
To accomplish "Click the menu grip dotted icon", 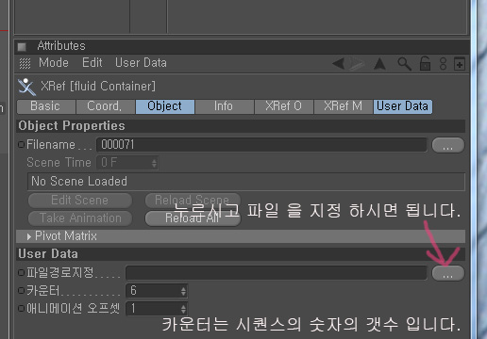I will pyautogui.click(x=25, y=63).
